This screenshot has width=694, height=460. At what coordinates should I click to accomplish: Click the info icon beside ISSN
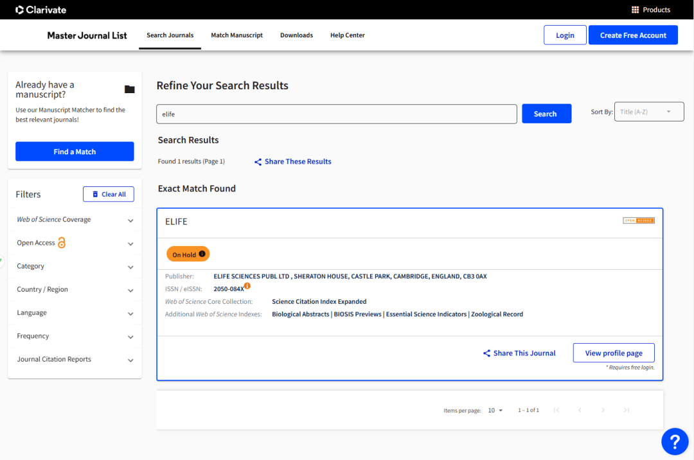[x=247, y=286]
